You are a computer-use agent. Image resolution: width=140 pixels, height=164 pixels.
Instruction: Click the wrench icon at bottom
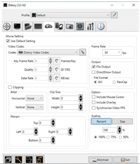click(19, 160)
